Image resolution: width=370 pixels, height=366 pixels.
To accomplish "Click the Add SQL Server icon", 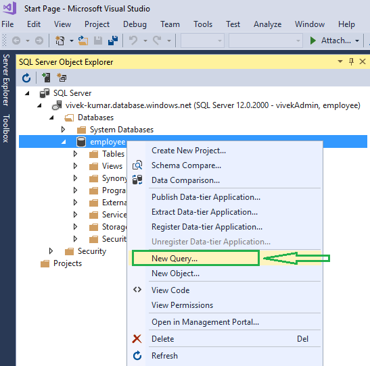I will click(46, 78).
